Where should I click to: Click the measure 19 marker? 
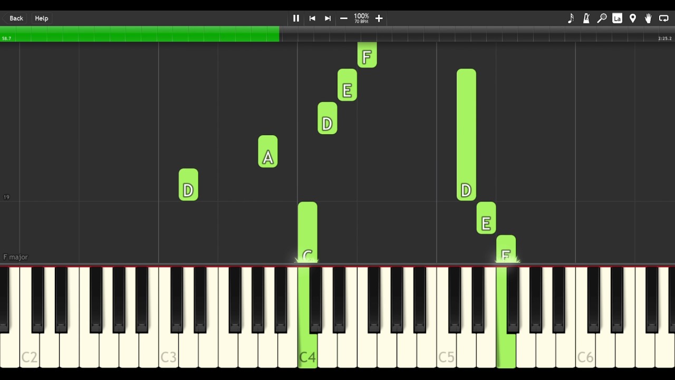tap(6, 197)
